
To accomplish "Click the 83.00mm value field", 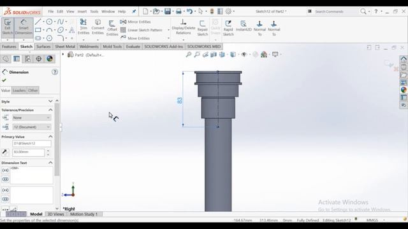I will (x=28, y=152).
